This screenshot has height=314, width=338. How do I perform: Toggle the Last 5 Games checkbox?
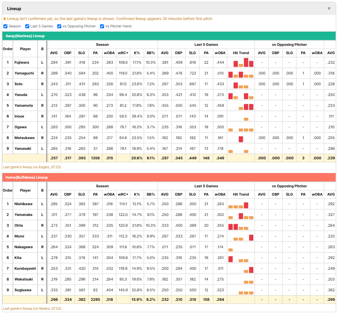[x=27, y=26]
